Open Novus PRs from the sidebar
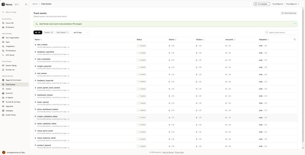This screenshot has height=155, width=305. coord(15,23)
